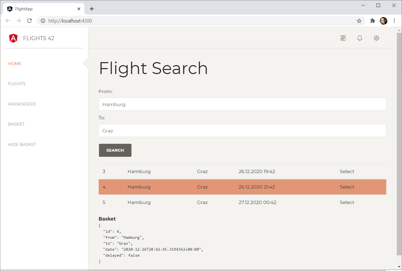Navigate to Flights in sidebar
This screenshot has height=271, width=402.
[17, 84]
